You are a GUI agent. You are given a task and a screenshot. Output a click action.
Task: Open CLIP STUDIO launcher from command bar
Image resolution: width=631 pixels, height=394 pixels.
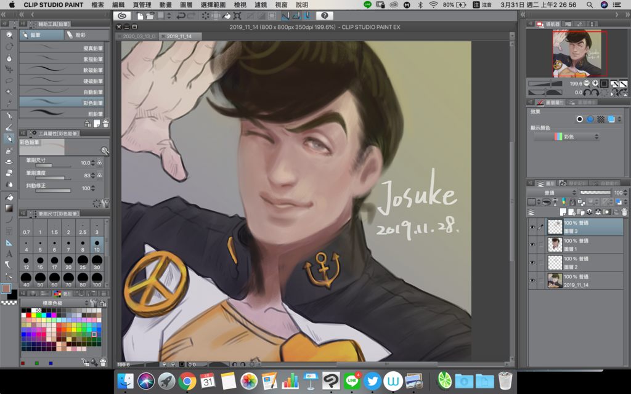(122, 15)
